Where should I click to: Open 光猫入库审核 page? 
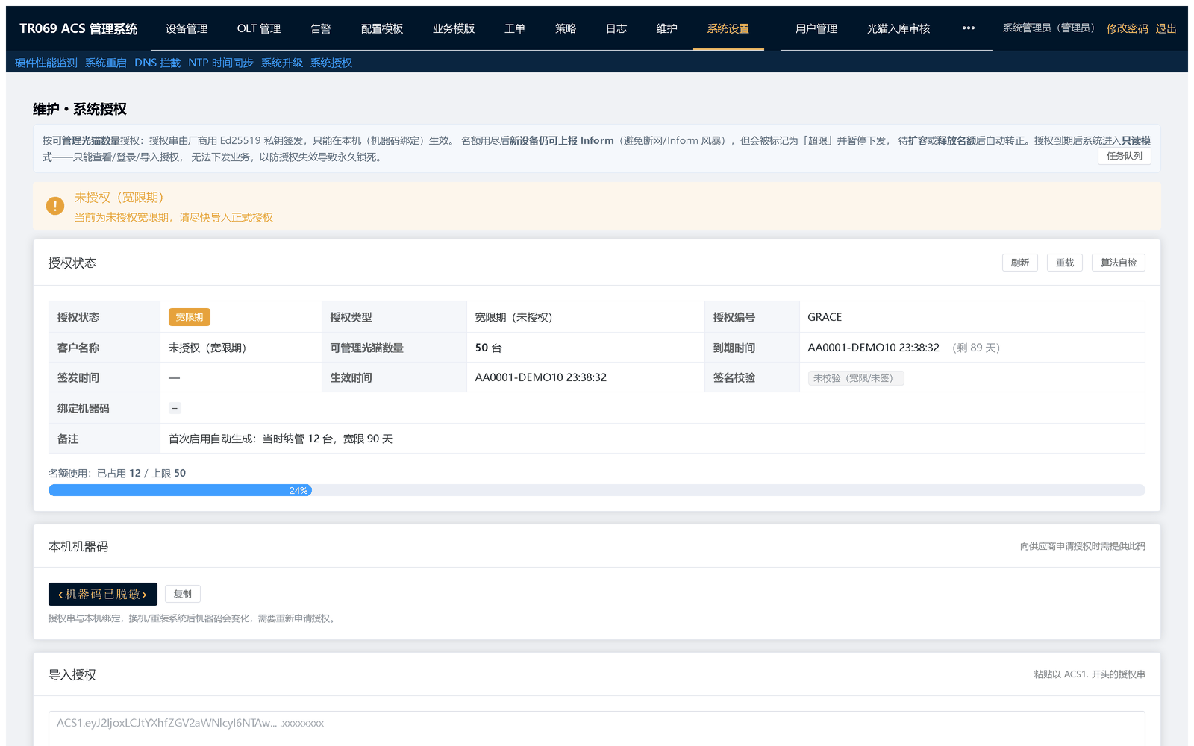[x=898, y=28]
